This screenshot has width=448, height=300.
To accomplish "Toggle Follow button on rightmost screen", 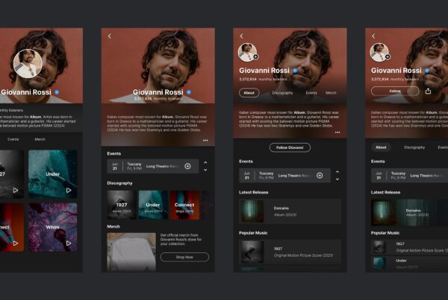I will coord(394,92).
